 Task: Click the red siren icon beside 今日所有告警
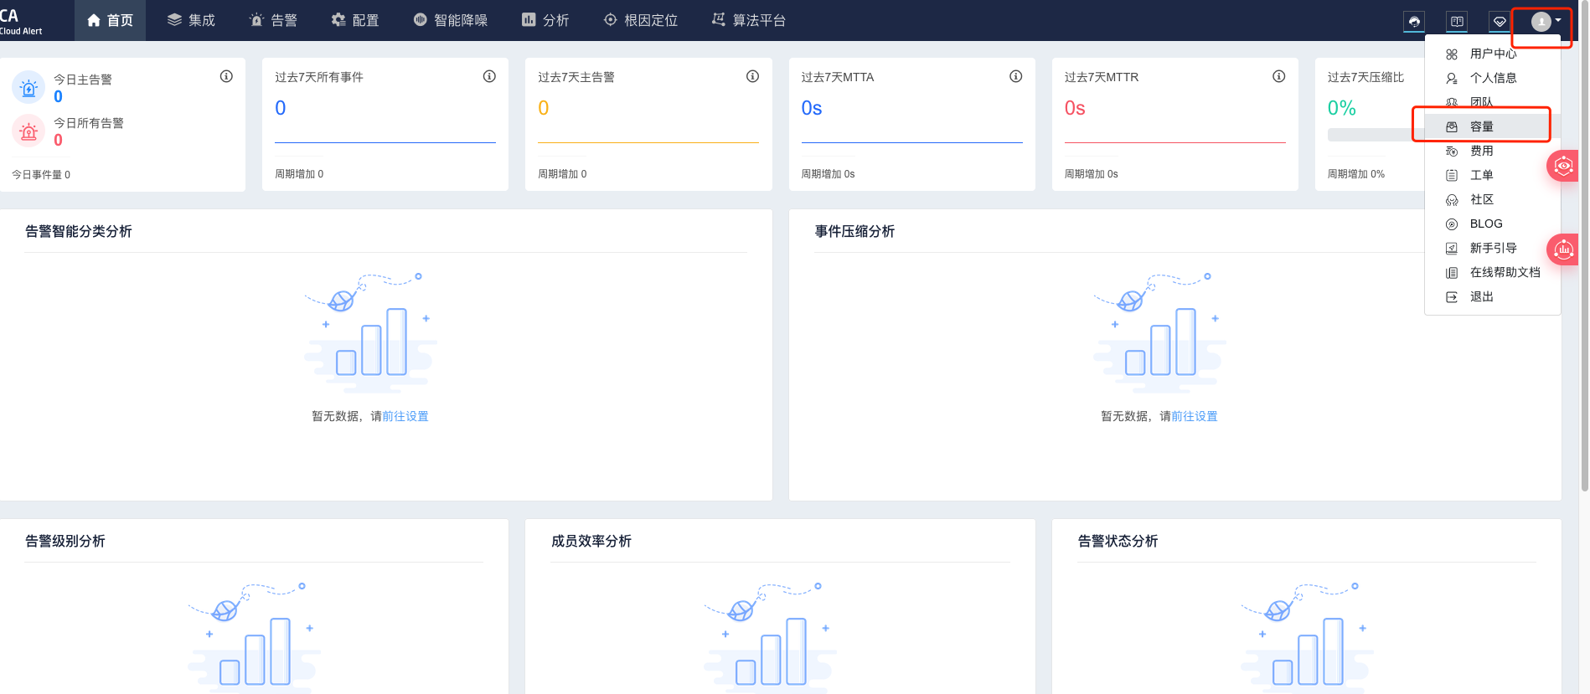click(28, 131)
